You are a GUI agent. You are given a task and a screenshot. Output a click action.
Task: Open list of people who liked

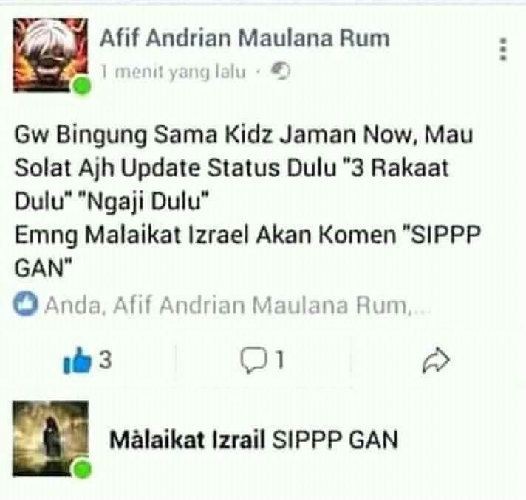[x=237, y=305]
